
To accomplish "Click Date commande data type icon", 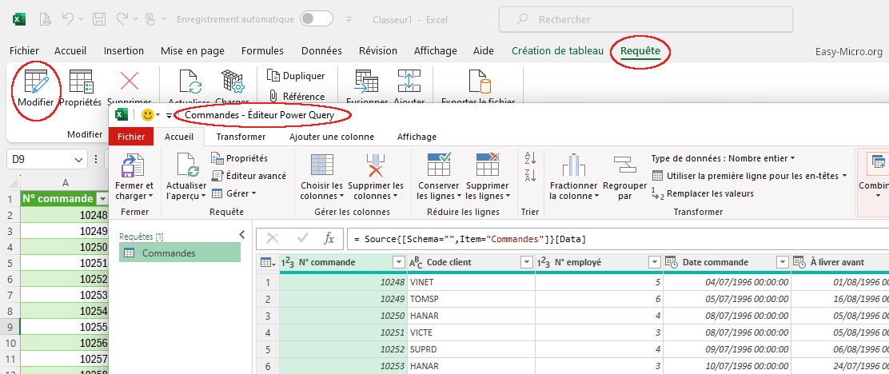I will click(671, 262).
